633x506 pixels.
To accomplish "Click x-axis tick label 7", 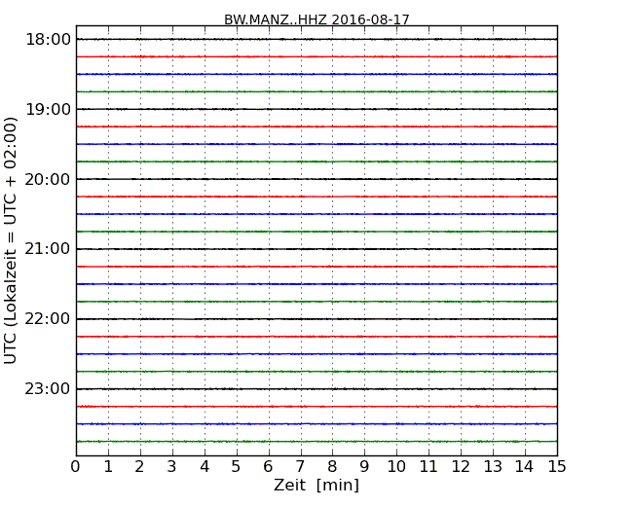I will point(300,467).
